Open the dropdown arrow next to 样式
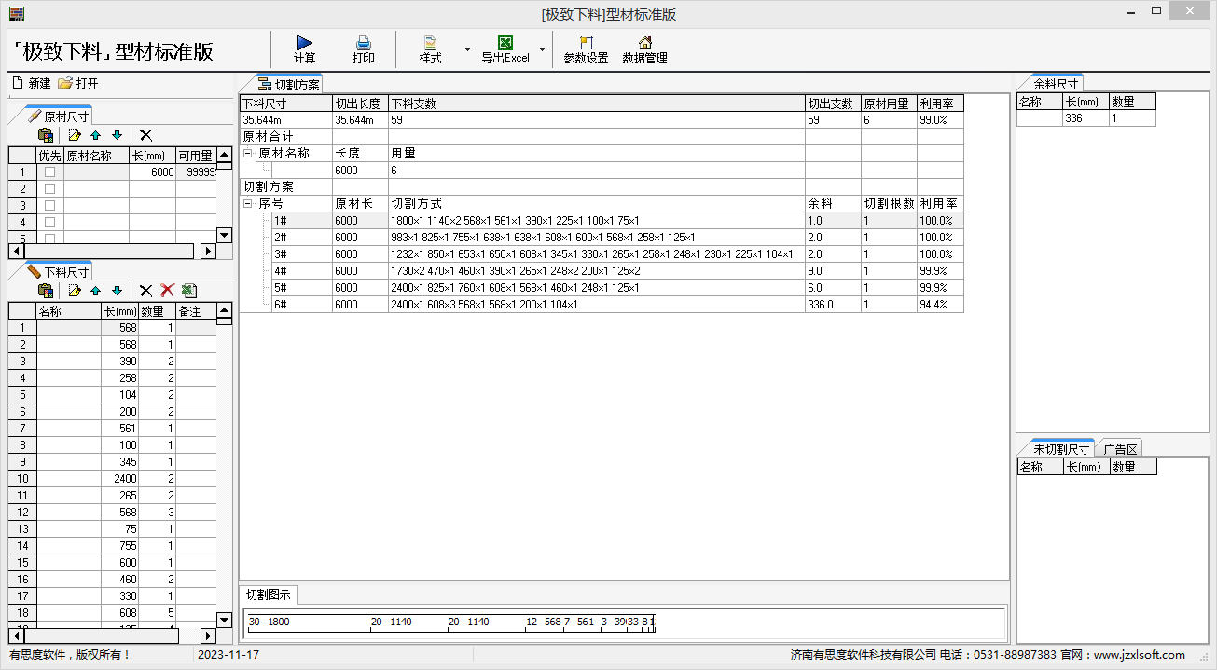This screenshot has height=670, width=1217. [x=467, y=49]
